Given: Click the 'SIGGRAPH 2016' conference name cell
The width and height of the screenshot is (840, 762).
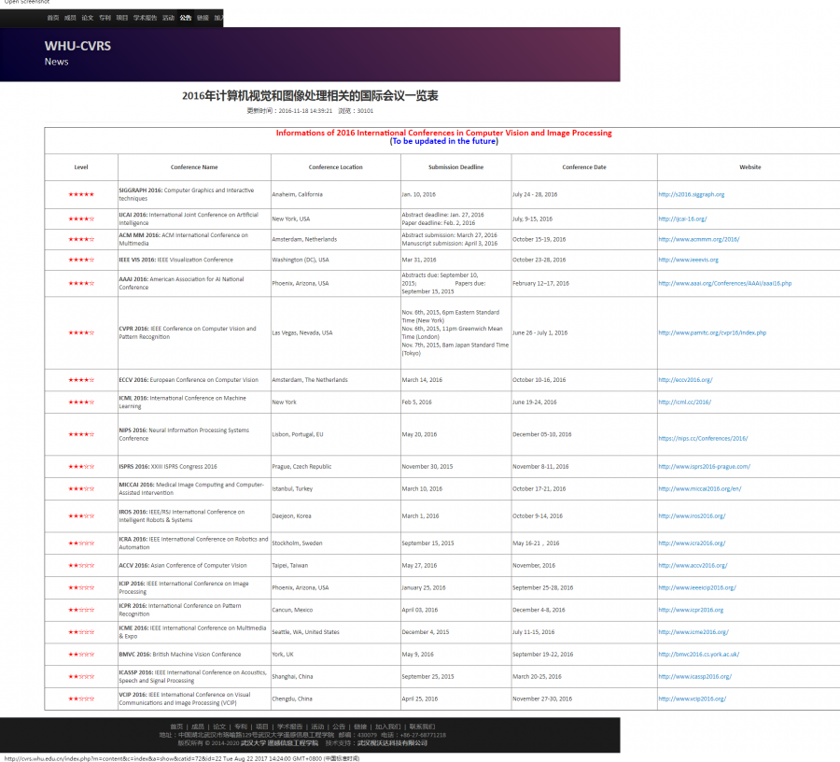Looking at the screenshot, I should point(194,194).
